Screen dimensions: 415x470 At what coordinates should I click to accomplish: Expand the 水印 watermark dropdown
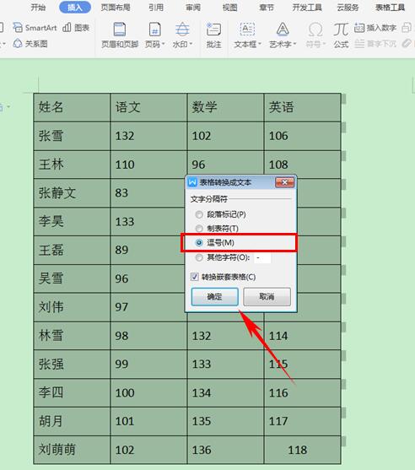pos(182,35)
